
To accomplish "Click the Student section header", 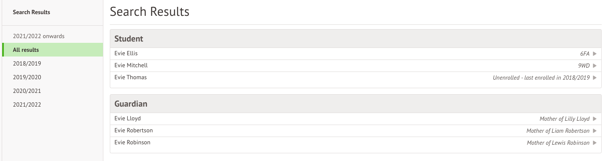I will click(356, 39).
